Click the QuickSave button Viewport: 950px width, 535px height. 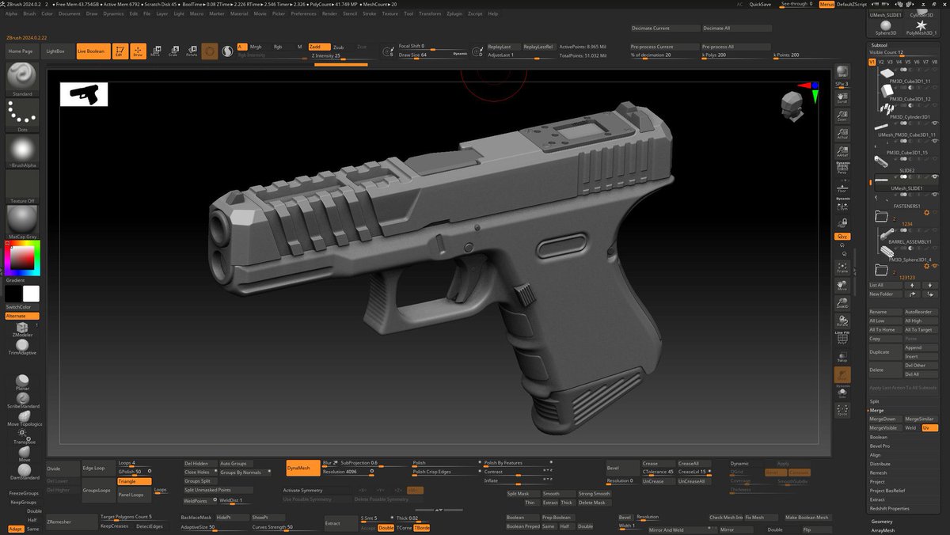(760, 4)
